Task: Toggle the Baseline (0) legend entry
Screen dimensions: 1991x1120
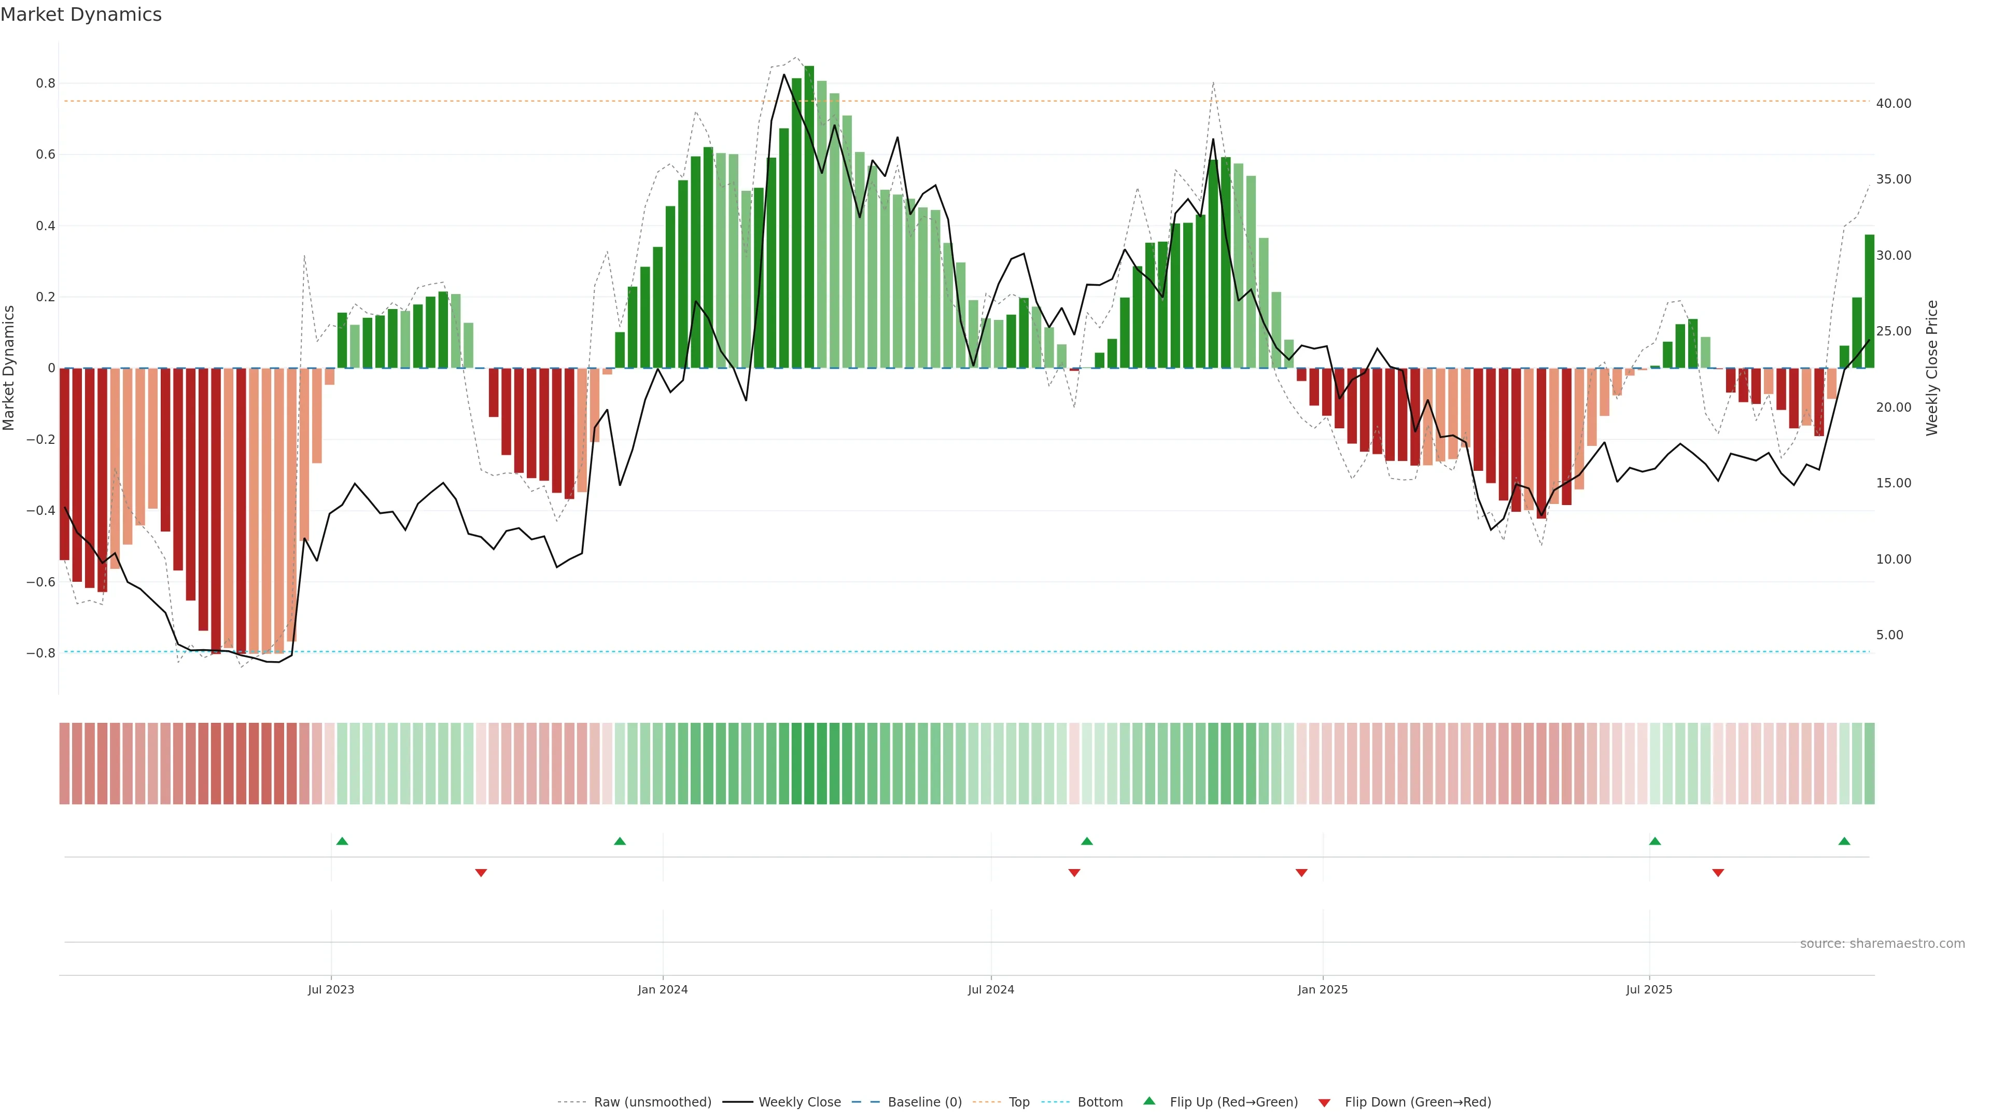Action: (x=924, y=1102)
